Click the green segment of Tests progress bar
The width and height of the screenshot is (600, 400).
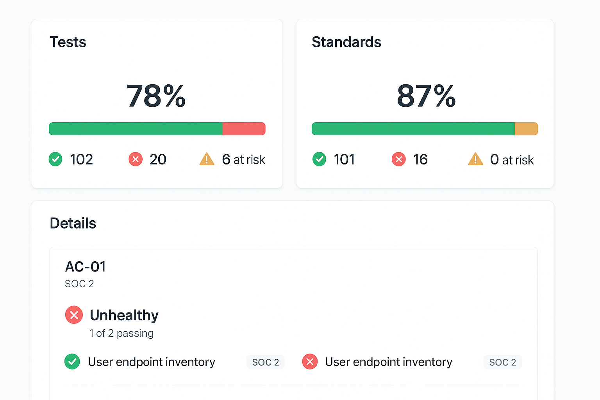point(136,129)
